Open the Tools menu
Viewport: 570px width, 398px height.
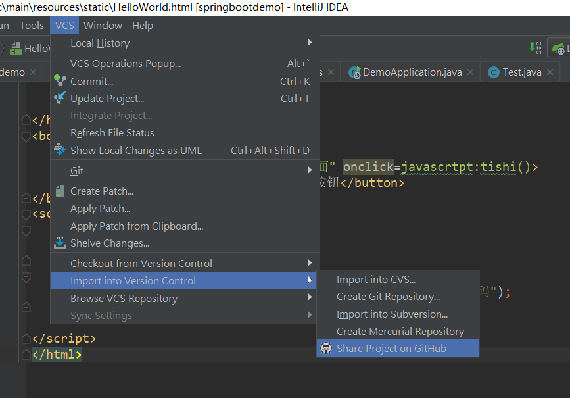pos(32,26)
